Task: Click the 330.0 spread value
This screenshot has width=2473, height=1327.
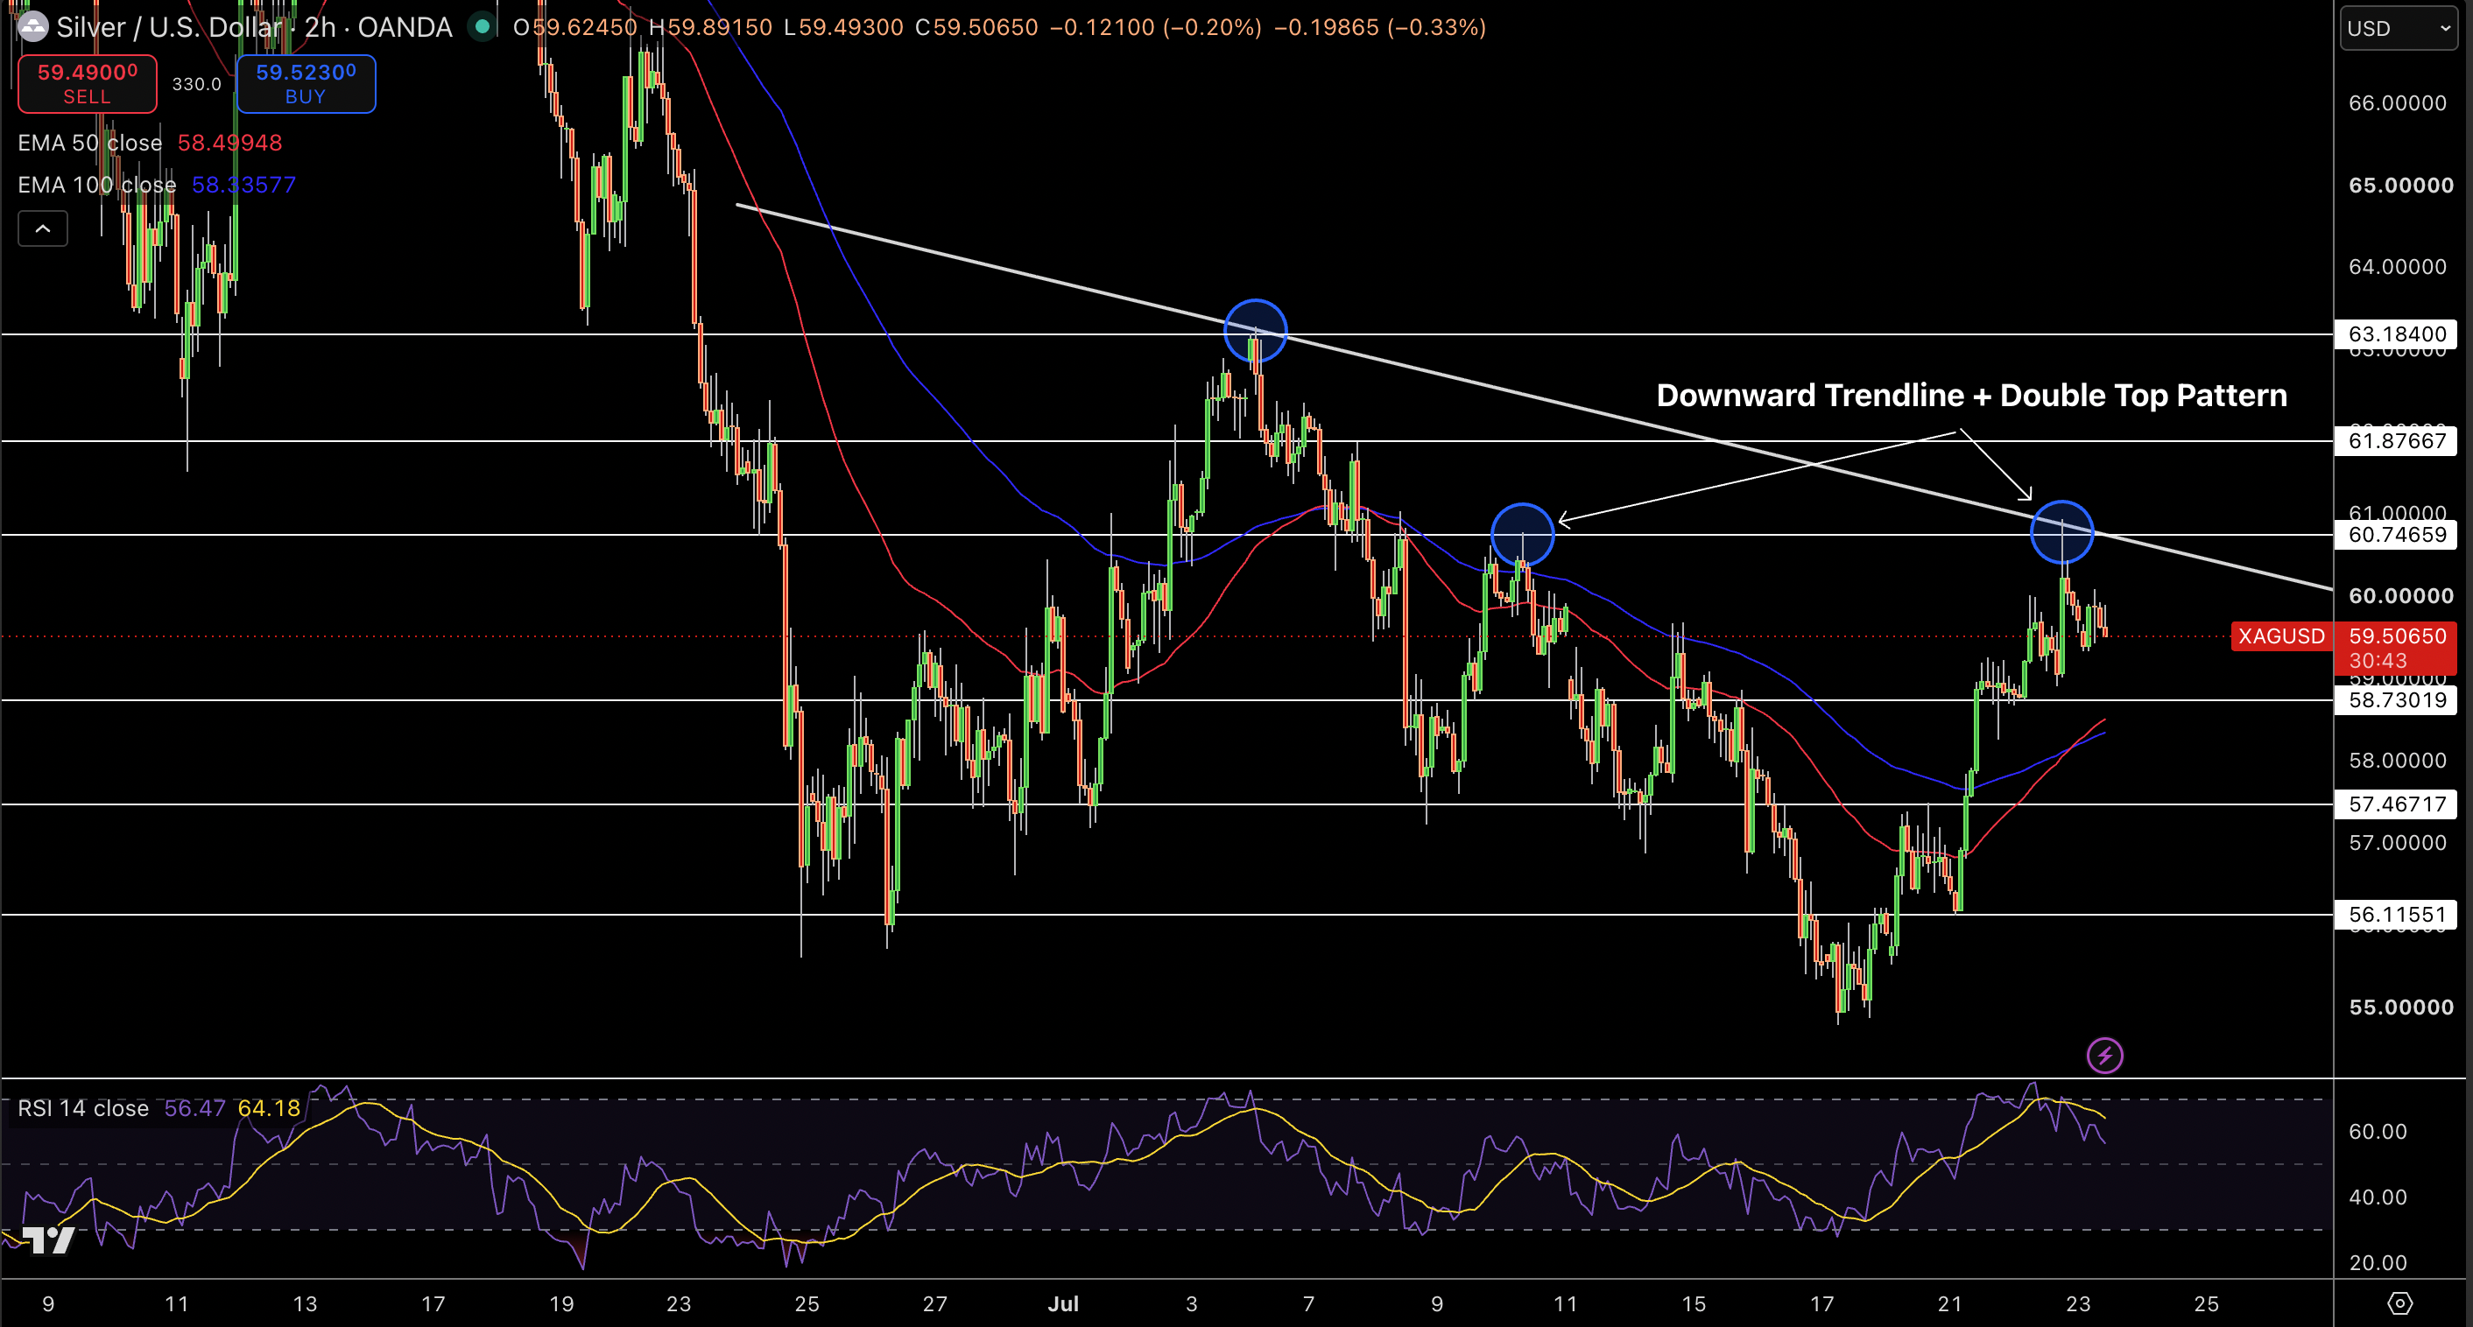Action: [x=197, y=84]
